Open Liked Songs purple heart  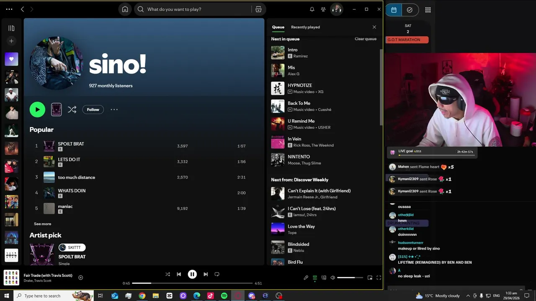click(x=11, y=59)
